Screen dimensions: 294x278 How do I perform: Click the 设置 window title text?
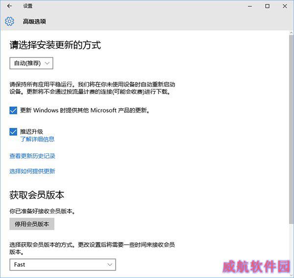tap(28, 6)
